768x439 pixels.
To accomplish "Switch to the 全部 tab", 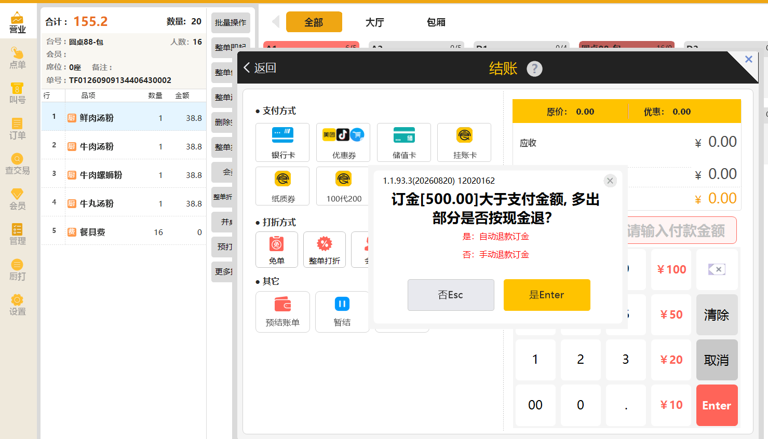I will pyautogui.click(x=314, y=22).
